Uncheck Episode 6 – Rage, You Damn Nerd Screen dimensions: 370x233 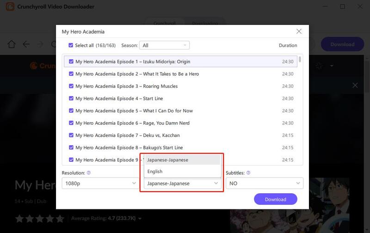pyautogui.click(x=71, y=123)
